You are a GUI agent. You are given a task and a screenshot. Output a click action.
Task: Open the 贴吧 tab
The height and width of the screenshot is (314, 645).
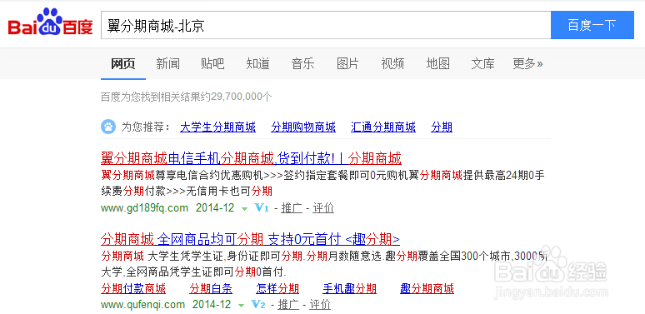212,63
